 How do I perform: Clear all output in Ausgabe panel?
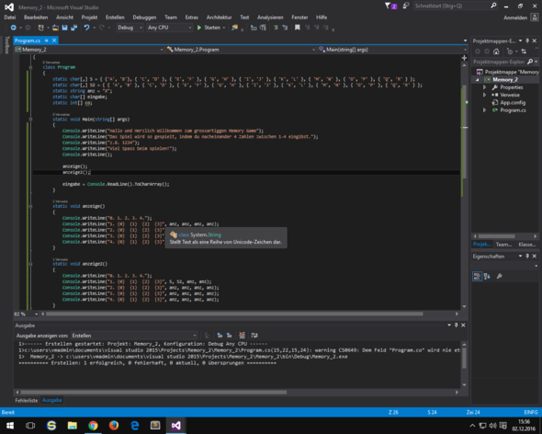242,335
